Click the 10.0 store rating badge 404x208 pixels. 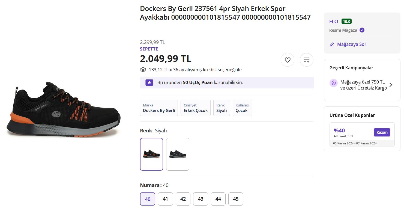click(x=346, y=22)
